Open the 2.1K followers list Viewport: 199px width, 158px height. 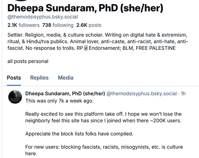pos(23,25)
